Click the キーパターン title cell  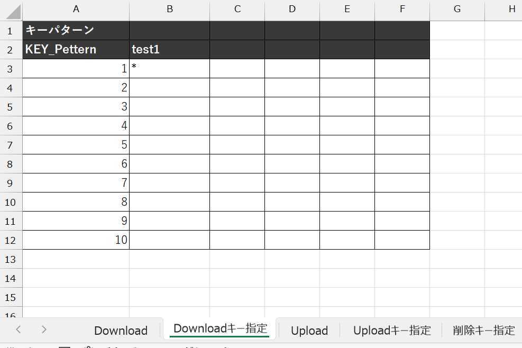76,31
